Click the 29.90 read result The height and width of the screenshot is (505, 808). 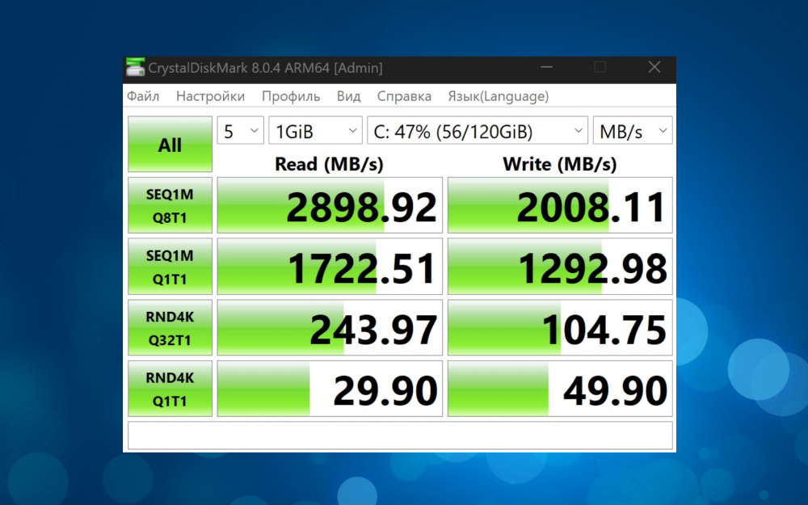click(x=330, y=389)
